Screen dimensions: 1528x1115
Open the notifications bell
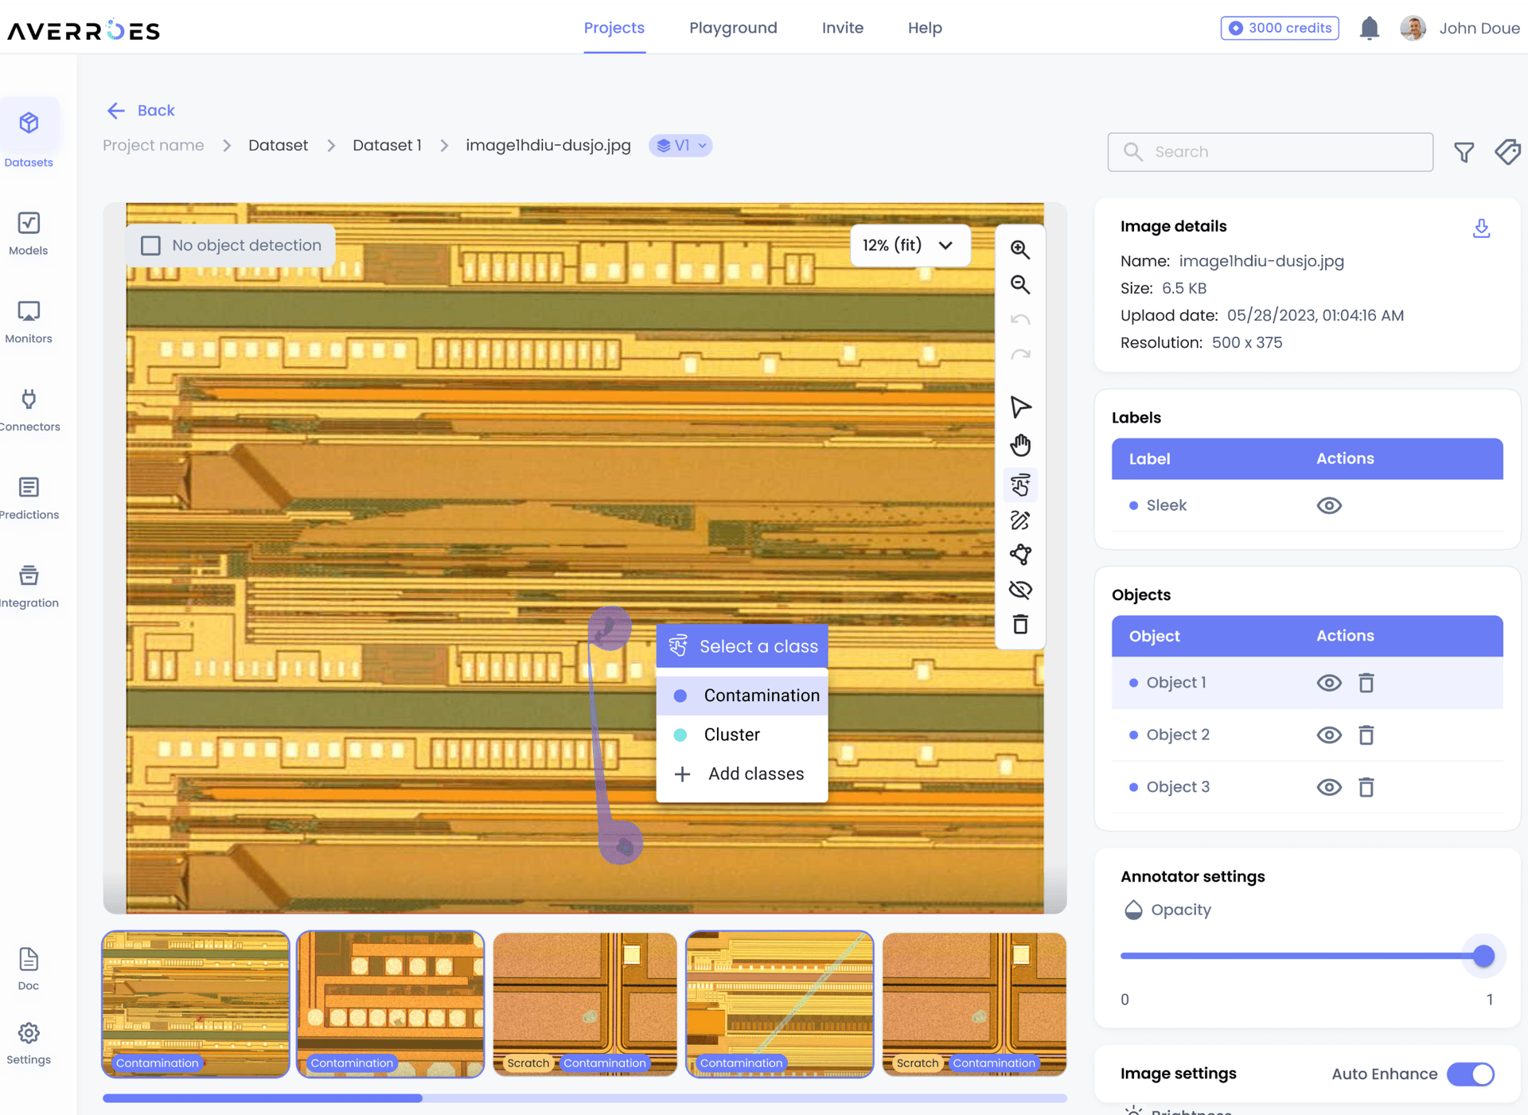coord(1369,29)
